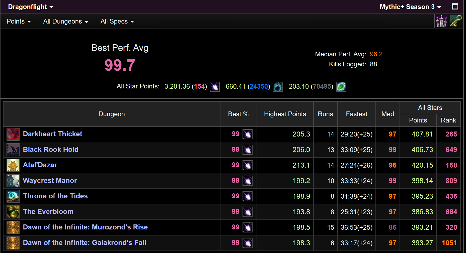Click the 36:53(+25) fastest time
Image resolution: width=466 pixels, height=253 pixels.
356,227
